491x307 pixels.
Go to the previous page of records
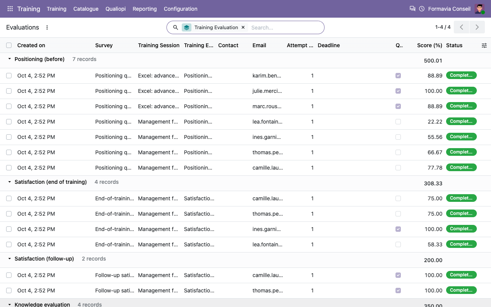click(x=461, y=27)
